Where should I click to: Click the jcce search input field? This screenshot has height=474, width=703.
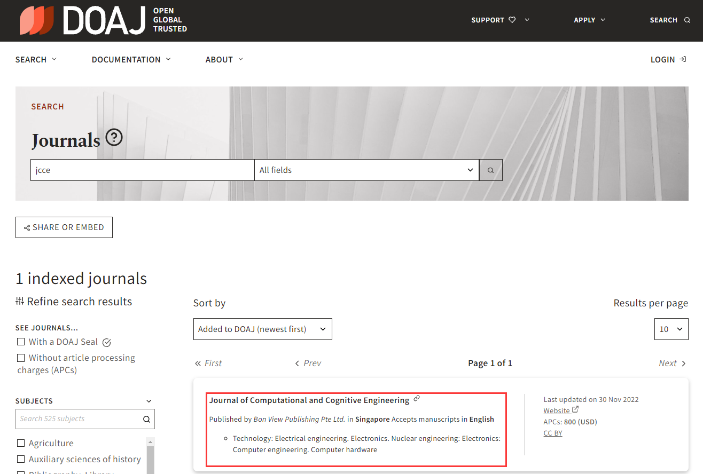point(142,170)
